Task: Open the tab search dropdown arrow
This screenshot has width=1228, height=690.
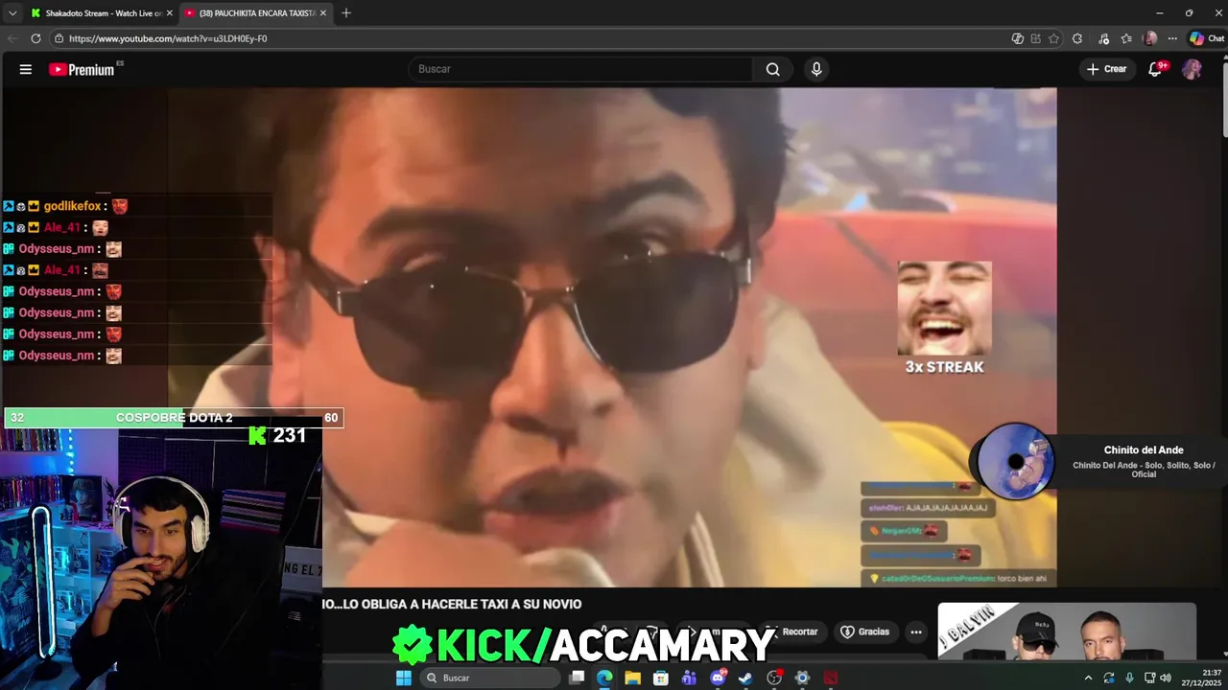Action: pos(12,13)
